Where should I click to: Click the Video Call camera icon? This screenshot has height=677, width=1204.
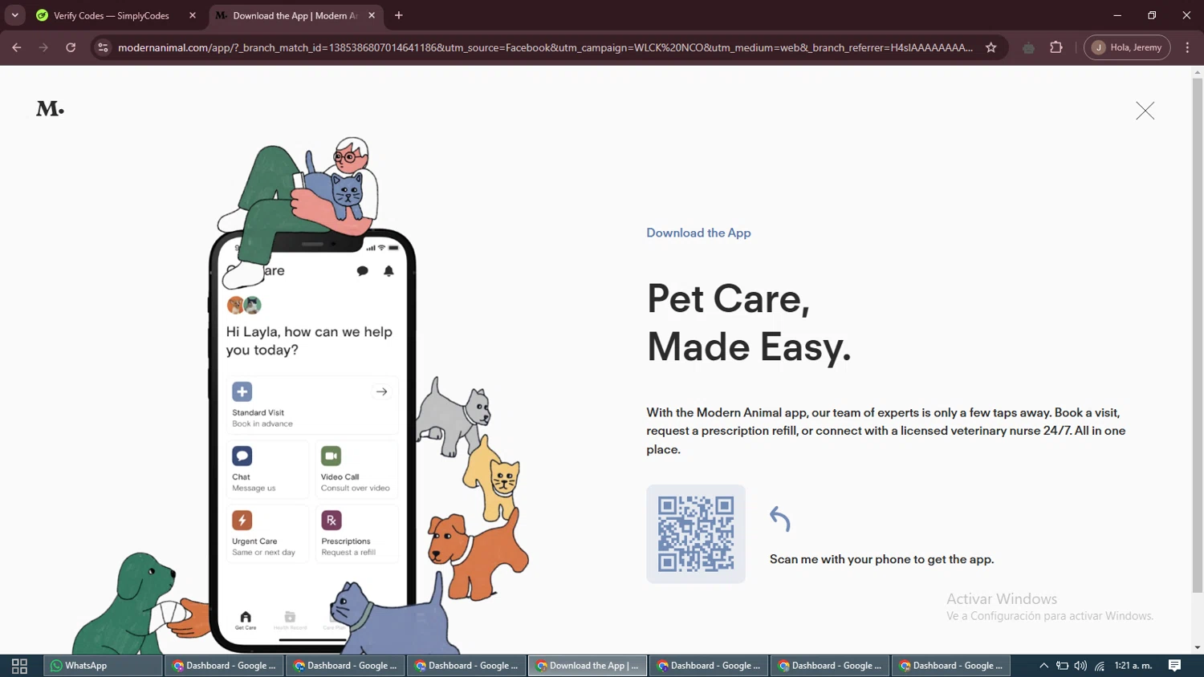click(x=331, y=456)
